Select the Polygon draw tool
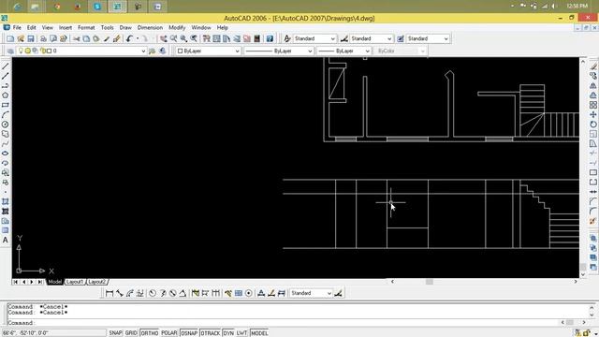 pyautogui.click(x=6, y=95)
